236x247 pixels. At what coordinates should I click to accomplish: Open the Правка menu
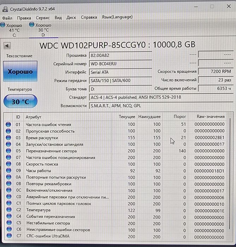click(x=24, y=18)
